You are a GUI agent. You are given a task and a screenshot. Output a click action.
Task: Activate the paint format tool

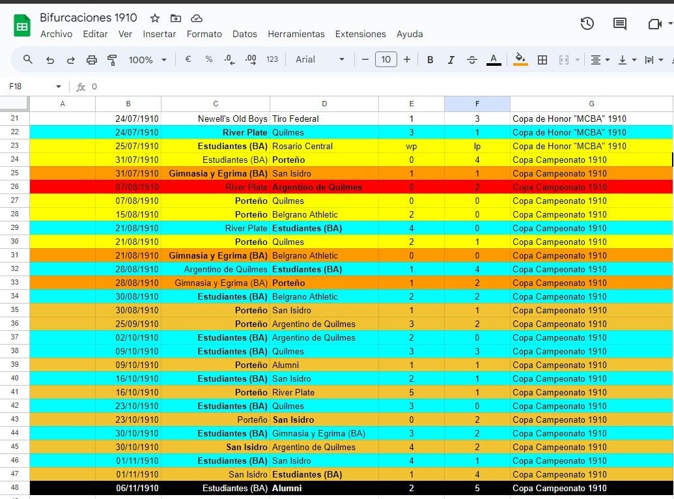(x=112, y=60)
